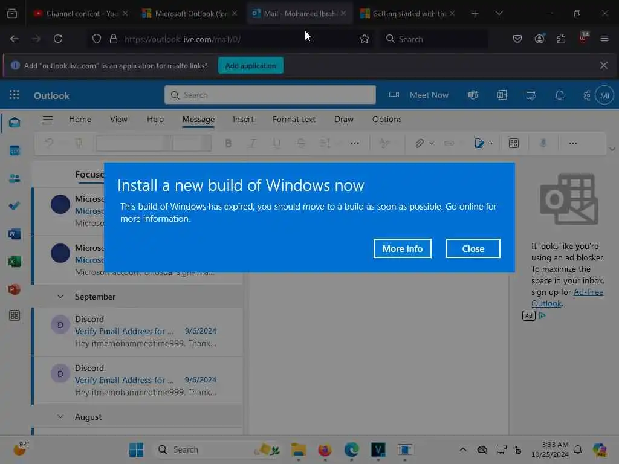Open the list all tabs dropdown
This screenshot has height=464, width=619.
pos(499,13)
